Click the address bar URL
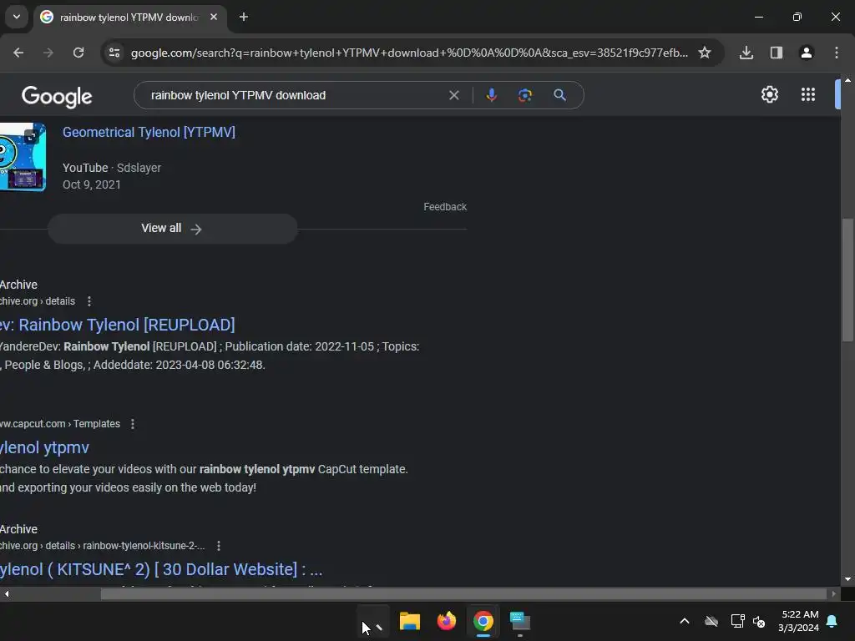Image resolution: width=855 pixels, height=641 pixels. (x=409, y=53)
